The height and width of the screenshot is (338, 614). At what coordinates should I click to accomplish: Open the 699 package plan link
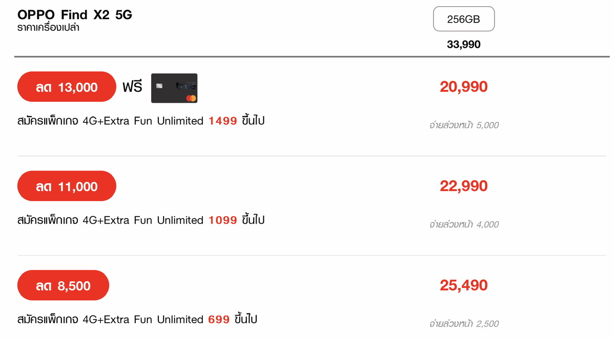point(219,320)
